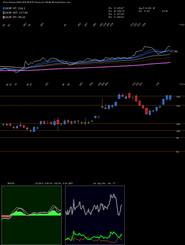Click the 102 price axis label
The height and width of the screenshot is (245, 185).
coord(178,131)
